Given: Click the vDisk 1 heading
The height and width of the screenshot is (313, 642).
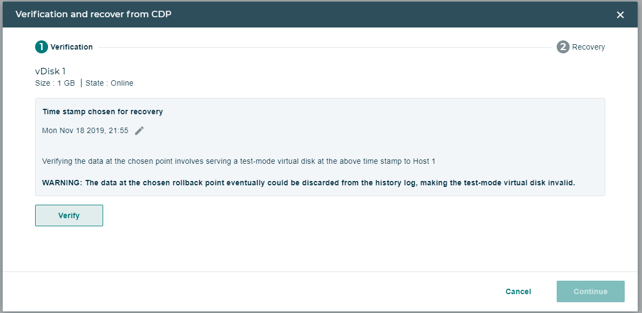Looking at the screenshot, I should pos(50,71).
